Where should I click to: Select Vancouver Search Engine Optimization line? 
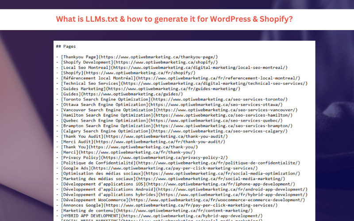(x=177, y=110)
